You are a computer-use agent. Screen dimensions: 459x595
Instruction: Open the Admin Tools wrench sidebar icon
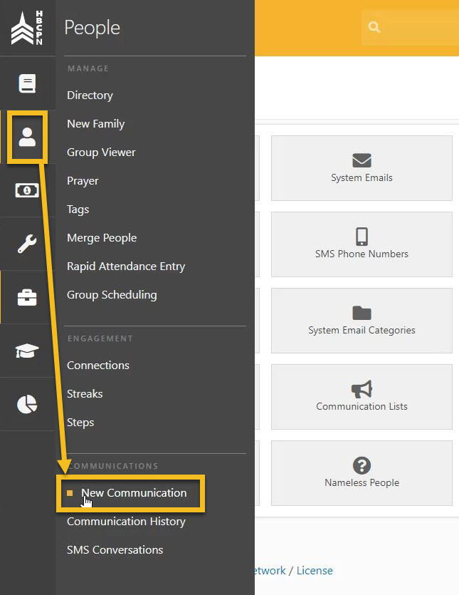click(x=27, y=244)
